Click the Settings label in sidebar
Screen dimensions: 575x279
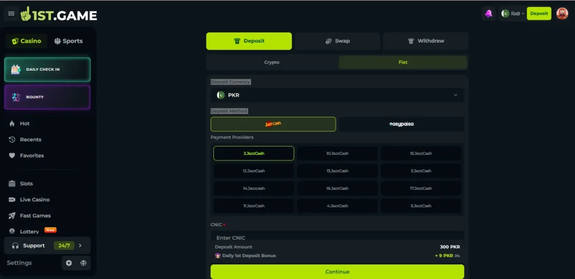pos(20,263)
